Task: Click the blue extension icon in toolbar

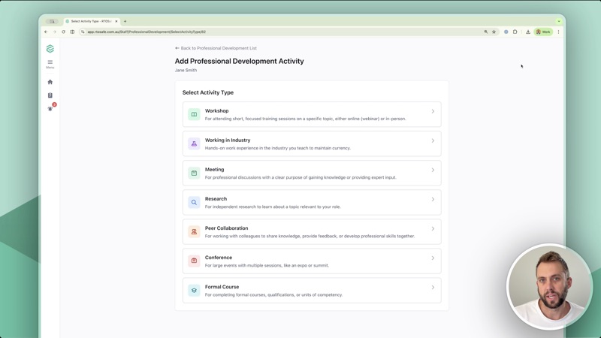Action: click(506, 32)
